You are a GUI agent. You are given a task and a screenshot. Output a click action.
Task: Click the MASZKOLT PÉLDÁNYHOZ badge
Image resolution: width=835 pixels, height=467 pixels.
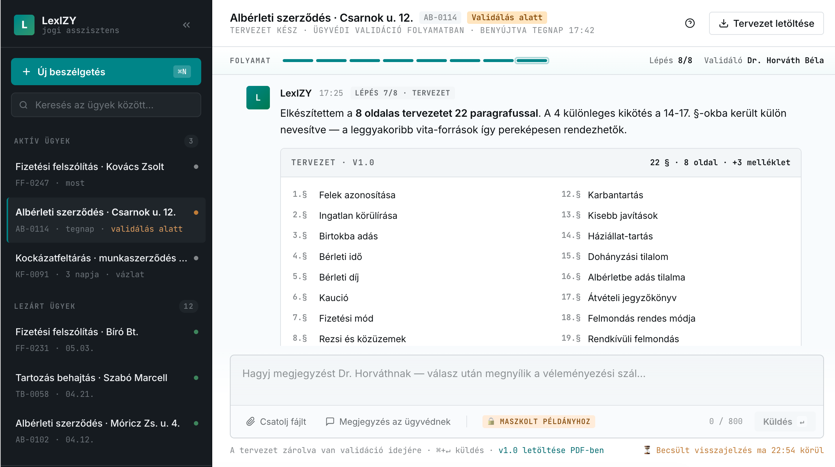pyautogui.click(x=539, y=421)
